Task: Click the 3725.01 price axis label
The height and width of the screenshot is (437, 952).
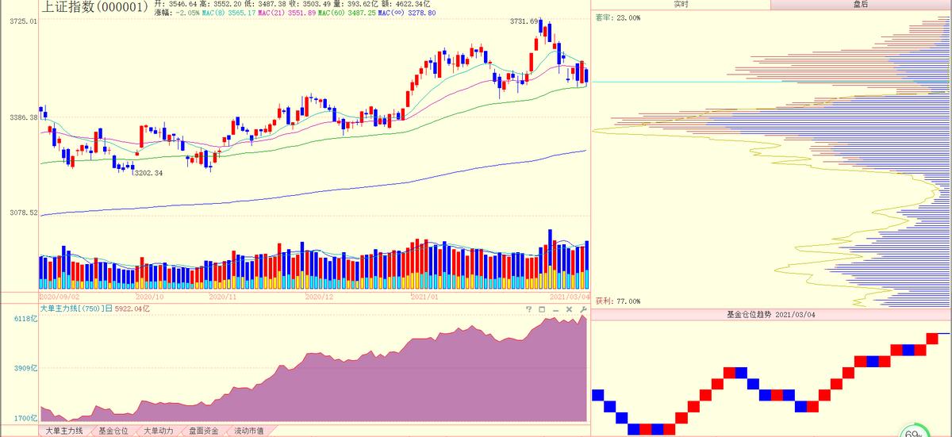Action: click(23, 21)
